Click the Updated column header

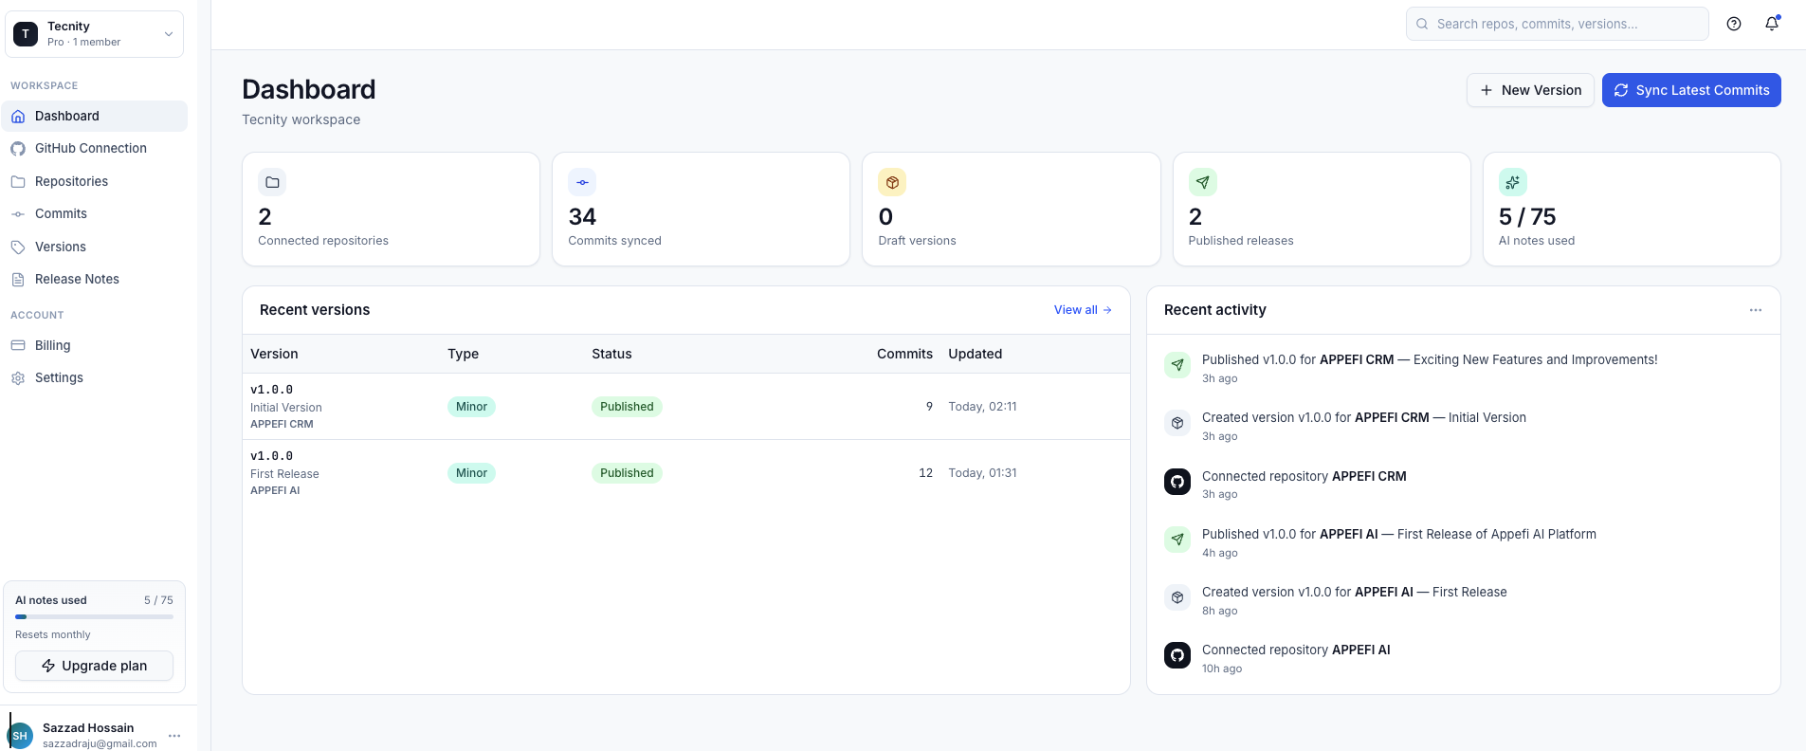975,354
